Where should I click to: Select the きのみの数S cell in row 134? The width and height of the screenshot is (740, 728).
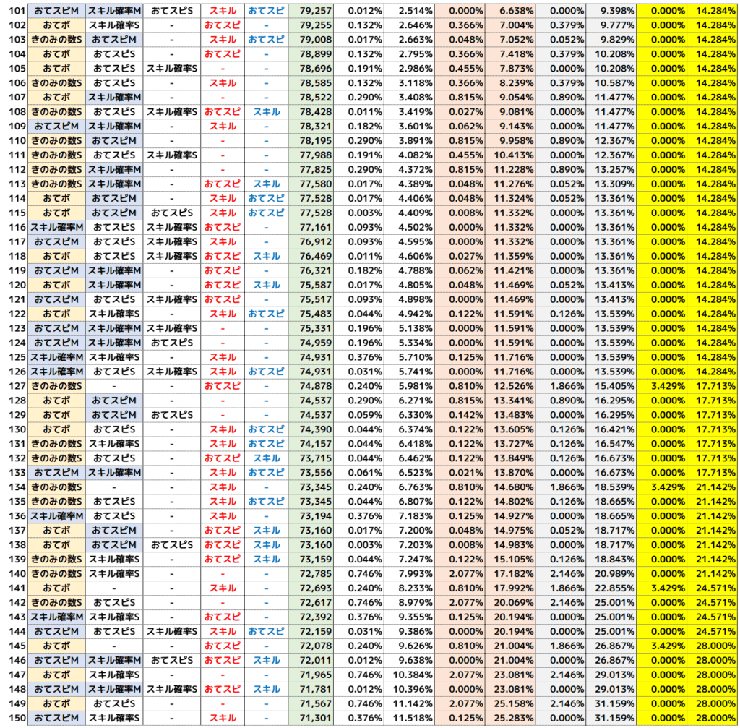pos(56,487)
